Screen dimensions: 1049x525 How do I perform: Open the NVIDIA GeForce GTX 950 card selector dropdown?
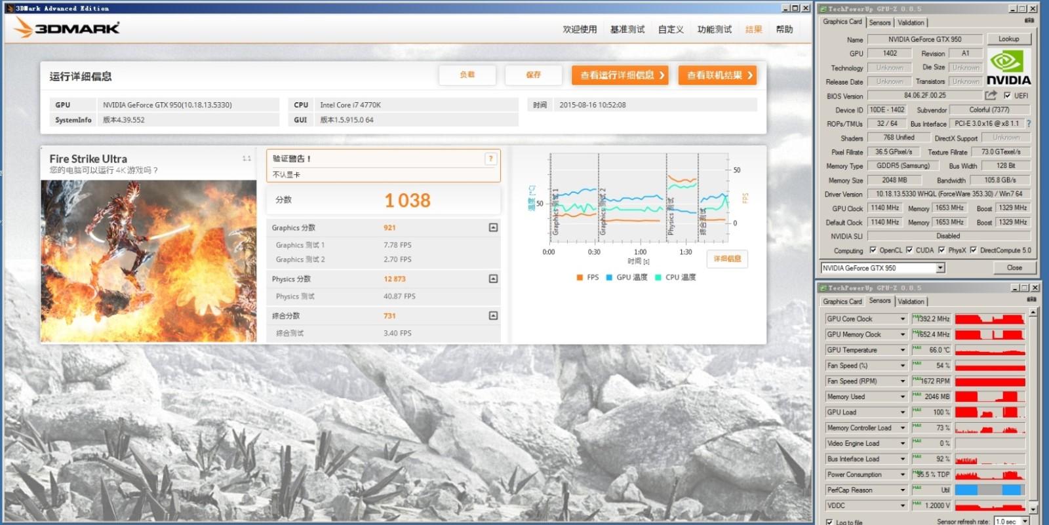point(940,267)
